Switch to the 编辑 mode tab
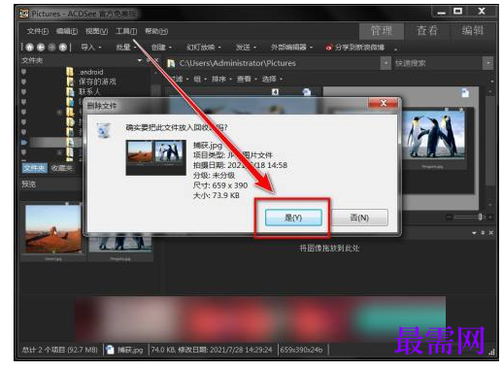The height and width of the screenshot is (371, 503). pos(473,31)
